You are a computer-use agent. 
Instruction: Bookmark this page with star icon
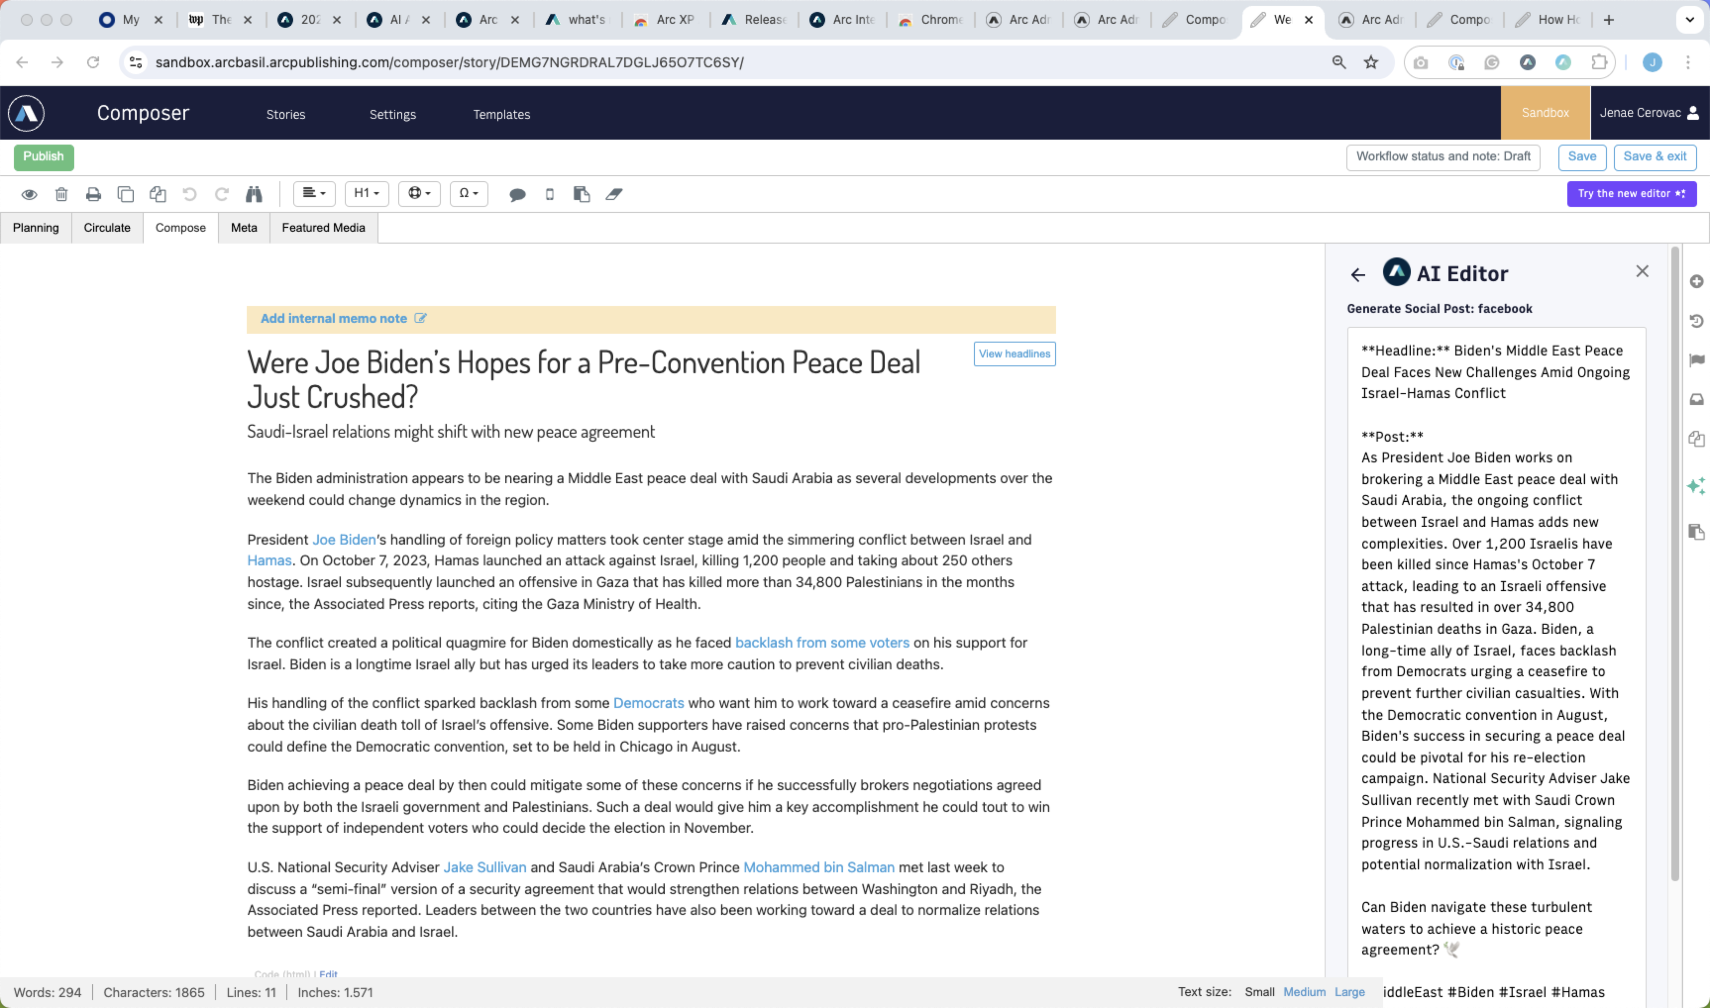click(1371, 62)
